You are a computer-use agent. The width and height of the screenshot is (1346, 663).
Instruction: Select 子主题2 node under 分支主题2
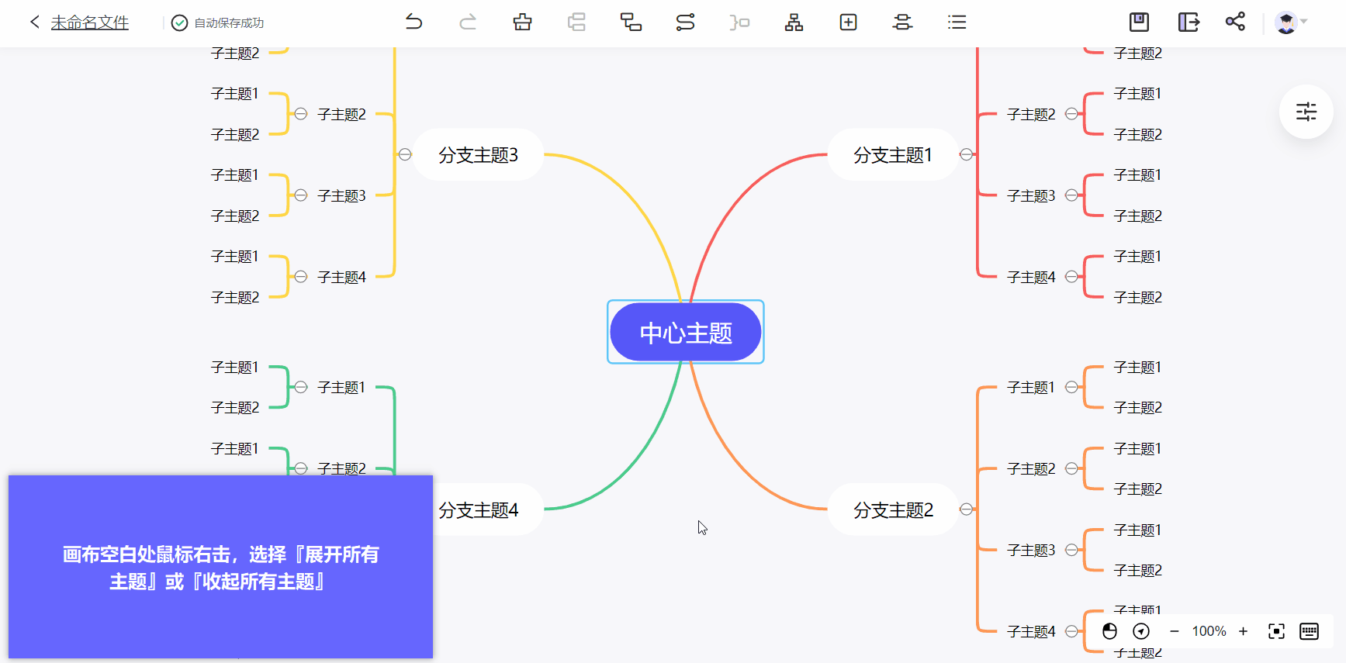[x=1031, y=468]
